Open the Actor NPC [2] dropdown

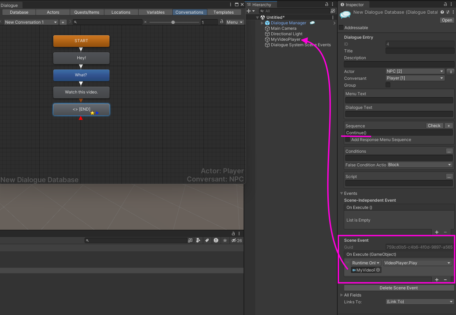[415, 71]
